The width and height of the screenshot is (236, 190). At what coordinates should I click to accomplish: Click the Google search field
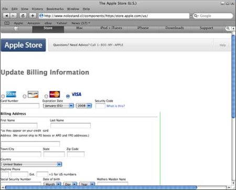click(213, 16)
